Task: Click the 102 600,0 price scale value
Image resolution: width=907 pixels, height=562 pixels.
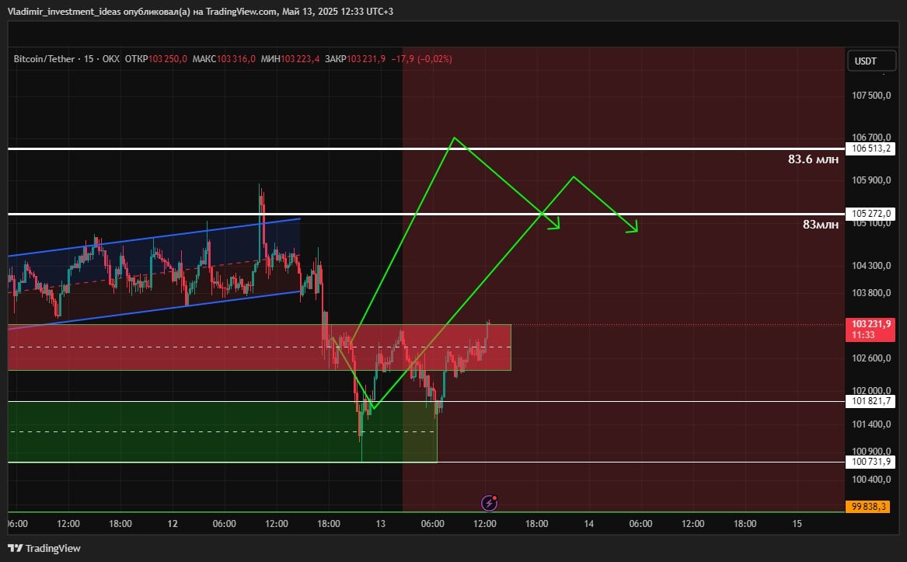Action: pyautogui.click(x=871, y=358)
